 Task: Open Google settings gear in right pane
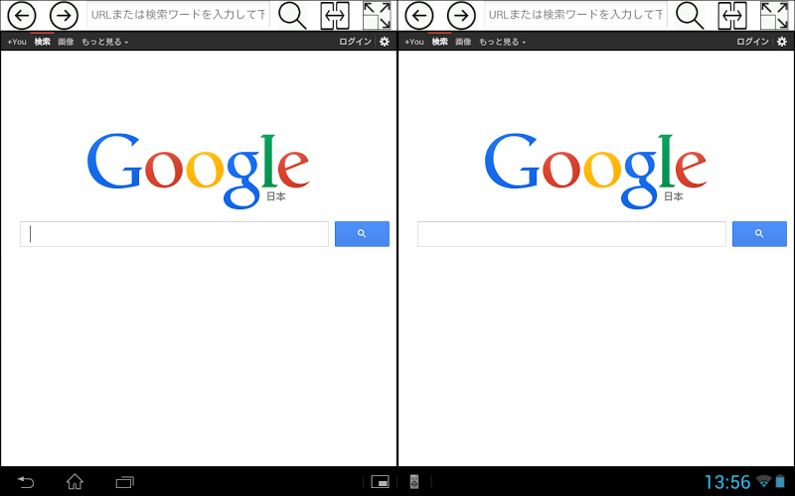click(782, 42)
